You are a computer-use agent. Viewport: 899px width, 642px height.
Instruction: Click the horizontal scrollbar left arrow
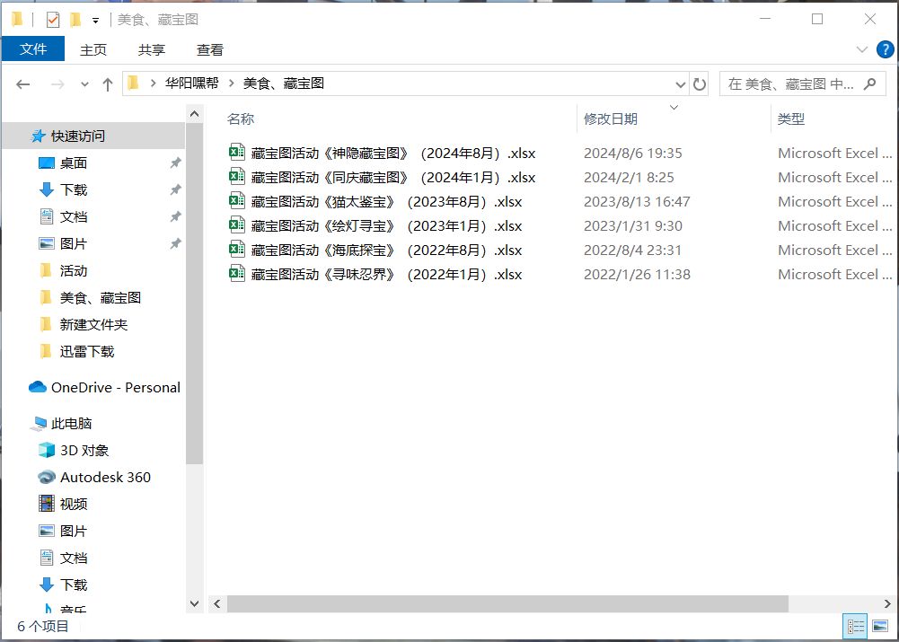217,603
